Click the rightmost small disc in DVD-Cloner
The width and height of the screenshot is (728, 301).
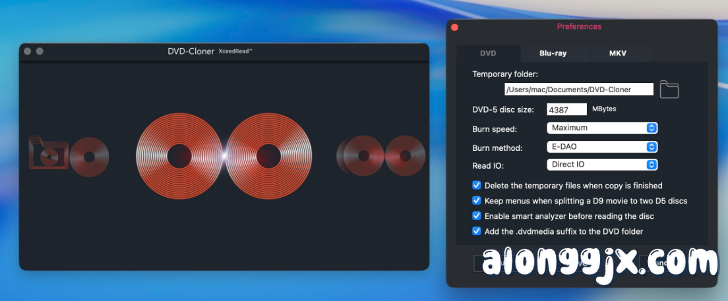(405, 155)
